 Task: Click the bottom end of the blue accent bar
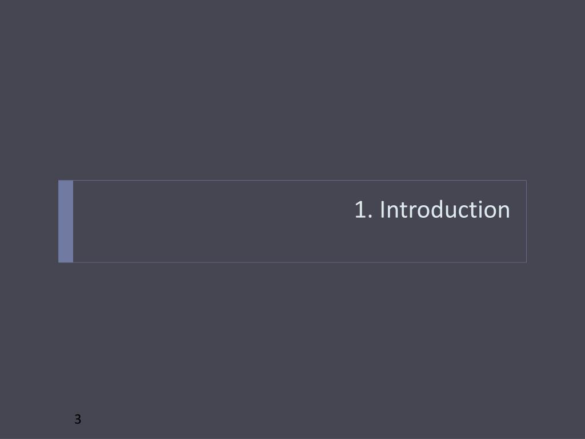click(66, 260)
